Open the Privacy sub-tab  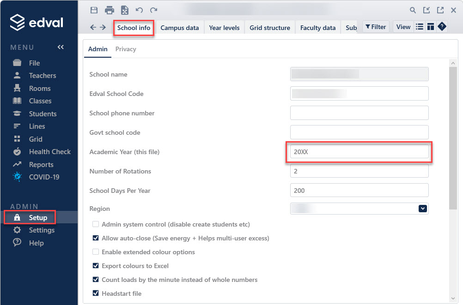(126, 49)
